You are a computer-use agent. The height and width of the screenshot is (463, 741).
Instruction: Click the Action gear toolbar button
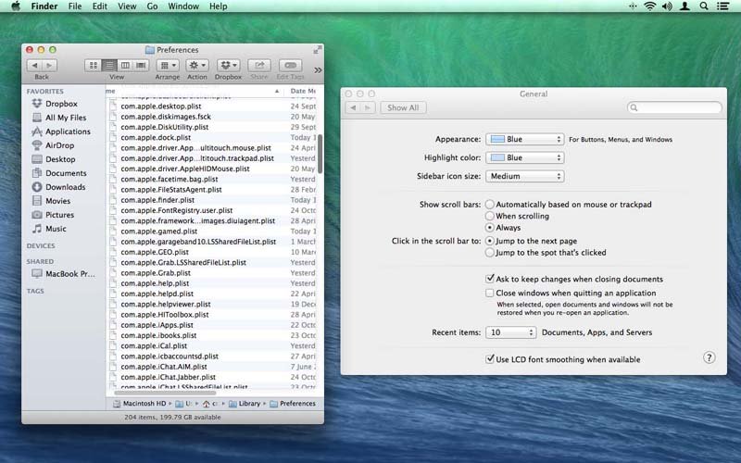coord(197,66)
